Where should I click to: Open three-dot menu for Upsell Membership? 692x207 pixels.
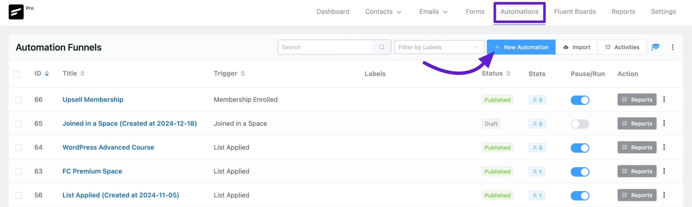(x=664, y=99)
